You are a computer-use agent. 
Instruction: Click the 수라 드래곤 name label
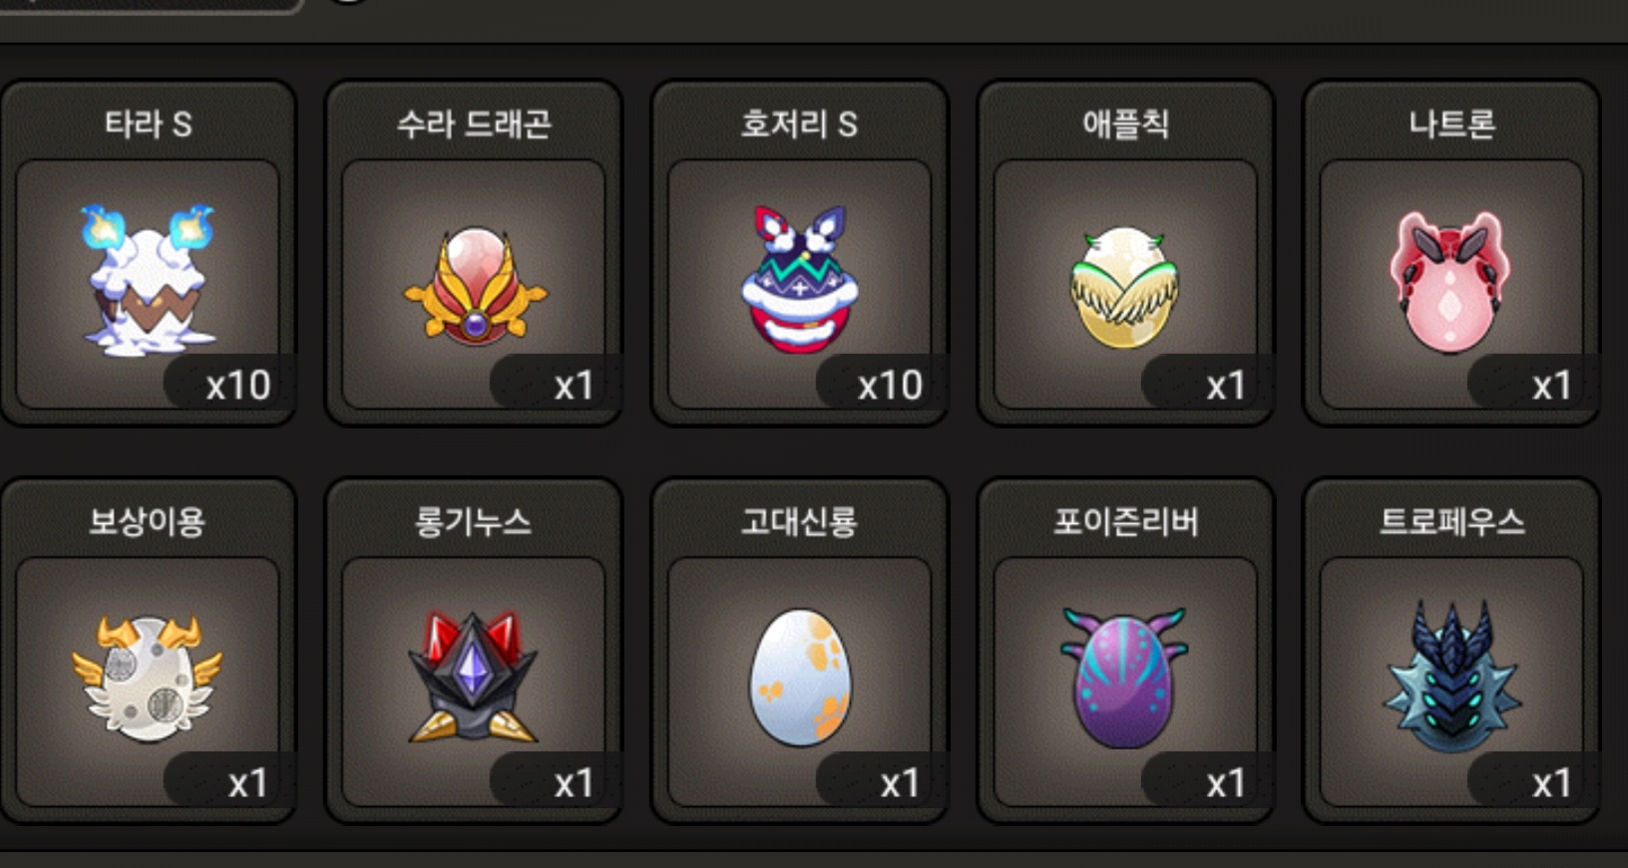coord(474,124)
